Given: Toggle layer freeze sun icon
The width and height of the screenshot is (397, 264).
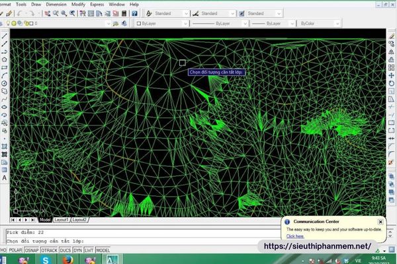Looking at the screenshot, I should coord(14,23).
